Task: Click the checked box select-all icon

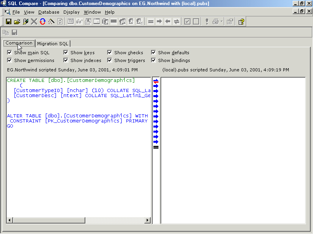Action: tap(187, 21)
